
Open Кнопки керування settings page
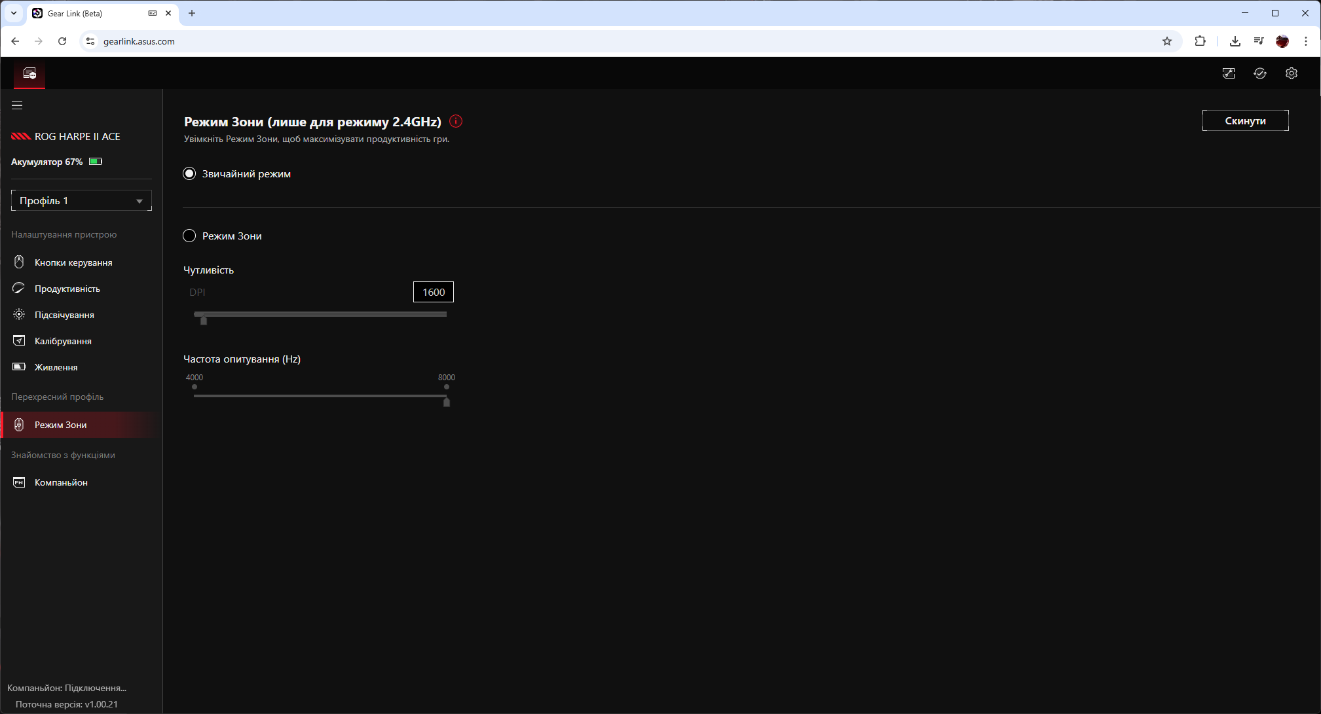(x=73, y=262)
